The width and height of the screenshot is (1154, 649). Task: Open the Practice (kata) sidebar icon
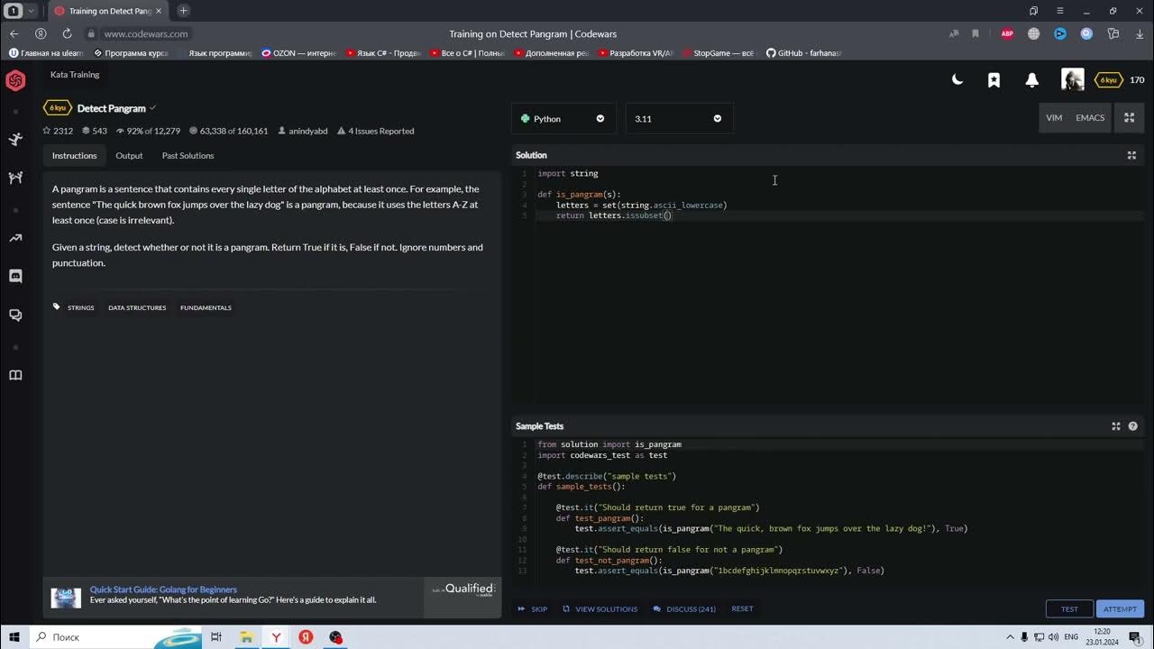coord(15,139)
